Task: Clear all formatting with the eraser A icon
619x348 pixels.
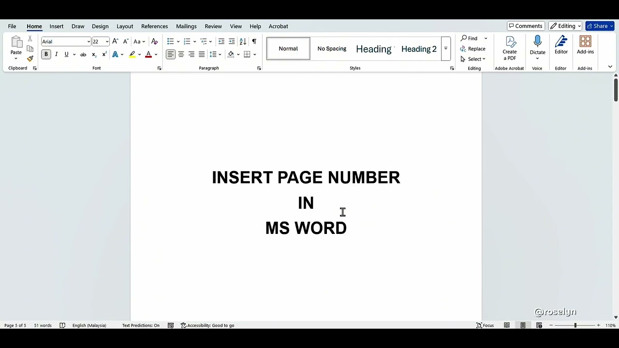Action: click(x=154, y=42)
